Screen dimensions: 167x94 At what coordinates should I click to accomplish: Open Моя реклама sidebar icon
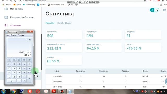tap(6, 9)
